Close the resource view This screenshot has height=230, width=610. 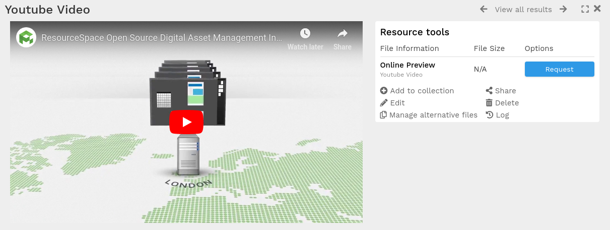597,9
